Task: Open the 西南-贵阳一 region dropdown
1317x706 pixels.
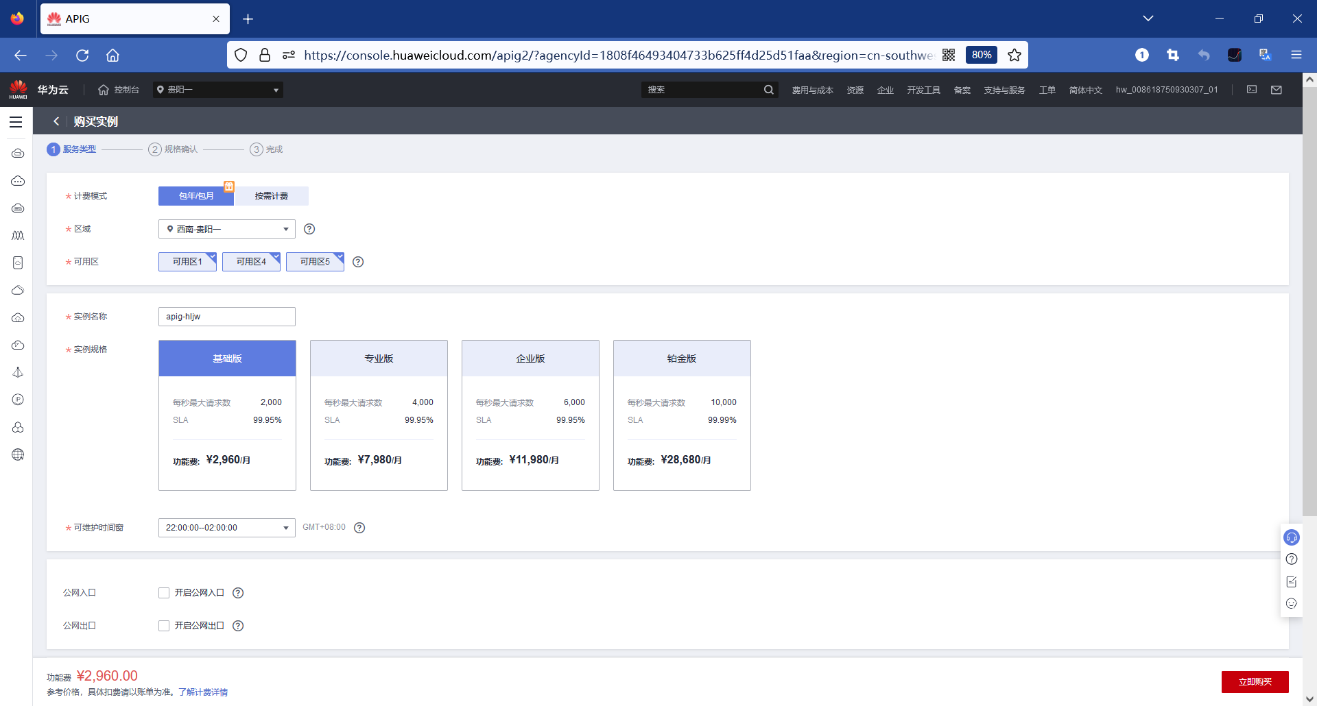Action: 227,229
